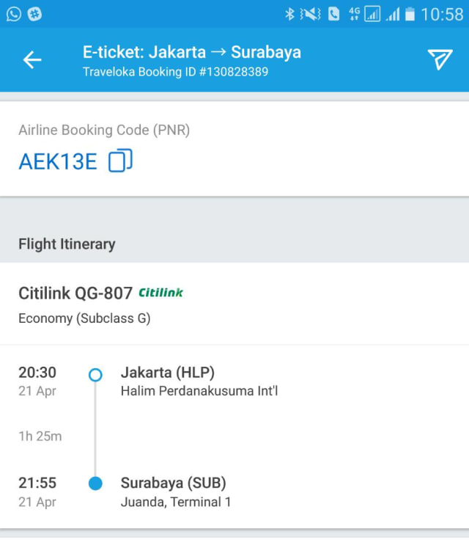Tap the Traveloka Booking ID text

(x=175, y=72)
